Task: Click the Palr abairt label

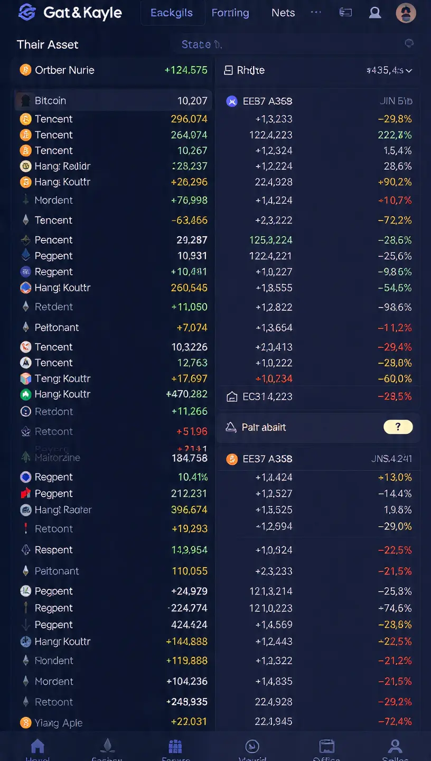Action: pos(264,427)
